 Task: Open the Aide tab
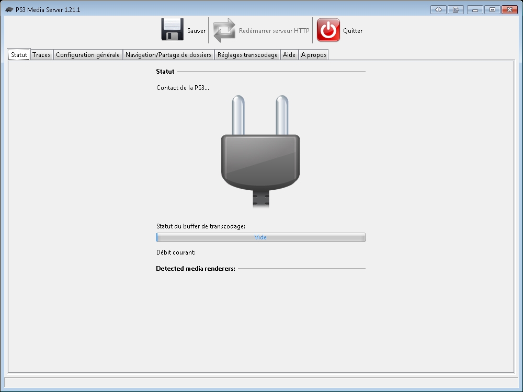click(289, 55)
